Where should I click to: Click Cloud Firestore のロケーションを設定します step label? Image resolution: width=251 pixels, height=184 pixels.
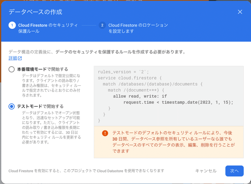138,28
